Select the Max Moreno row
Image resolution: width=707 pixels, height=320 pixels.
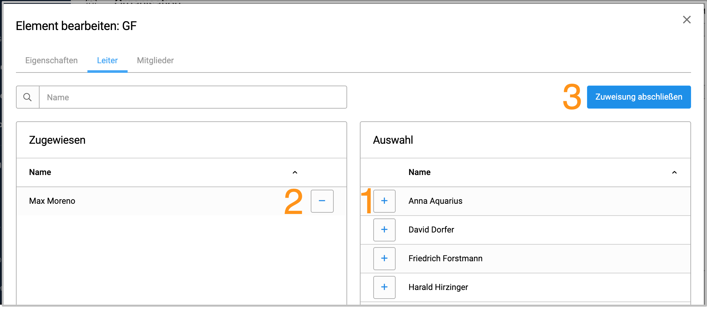(x=181, y=201)
